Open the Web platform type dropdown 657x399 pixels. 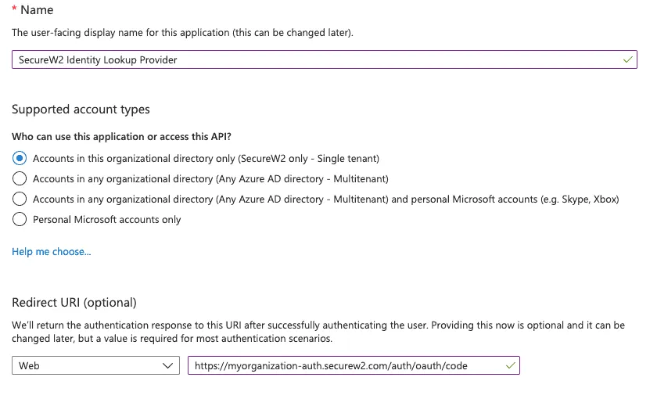click(95, 365)
